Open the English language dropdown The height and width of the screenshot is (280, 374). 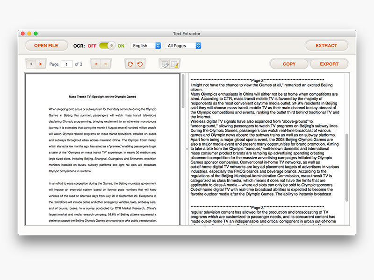click(x=146, y=45)
